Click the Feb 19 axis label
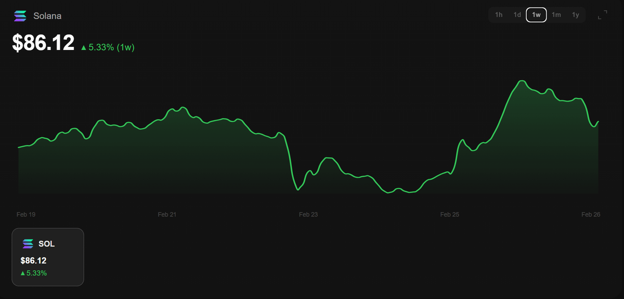 tap(26, 214)
